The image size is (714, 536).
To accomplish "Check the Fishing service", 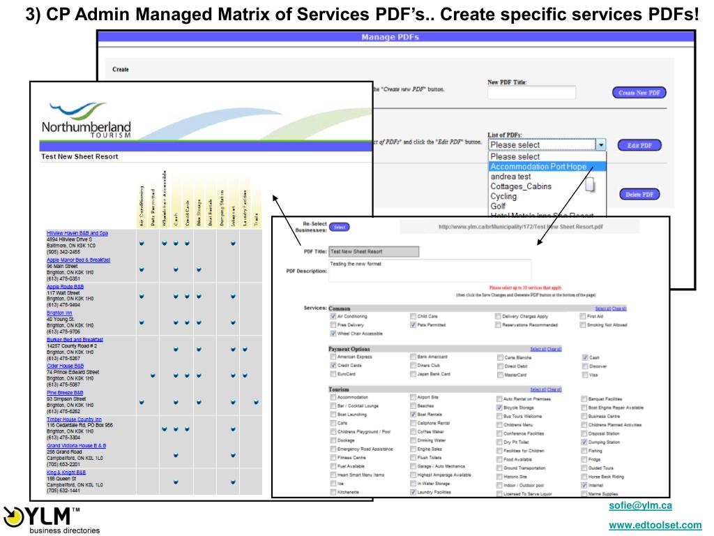I will (584, 452).
